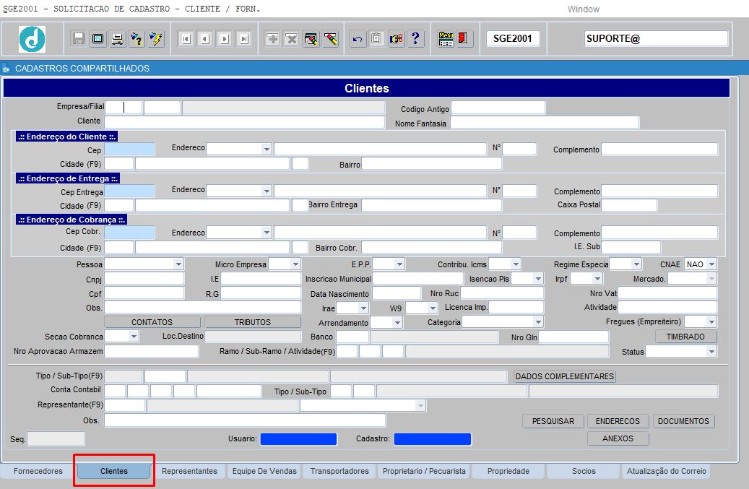Click the PESQUISAR button

pos(553,421)
